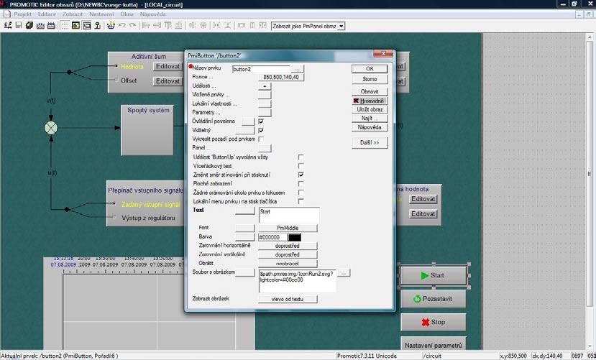Open the Okna menu

127,14
